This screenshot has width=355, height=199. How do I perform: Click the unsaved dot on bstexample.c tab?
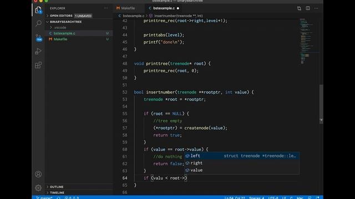pyautogui.click(x=178, y=8)
